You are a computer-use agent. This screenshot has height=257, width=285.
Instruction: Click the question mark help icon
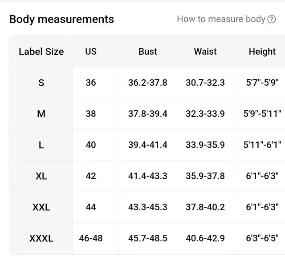point(272,19)
